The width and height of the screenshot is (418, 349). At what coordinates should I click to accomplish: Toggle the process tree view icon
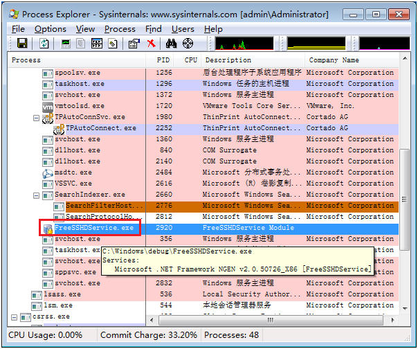tap(80, 43)
